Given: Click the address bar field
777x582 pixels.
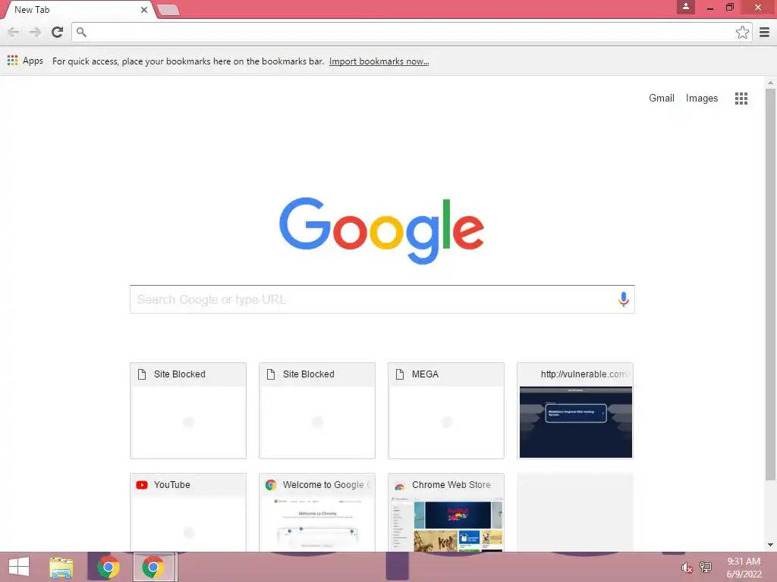Looking at the screenshot, I should 411,32.
